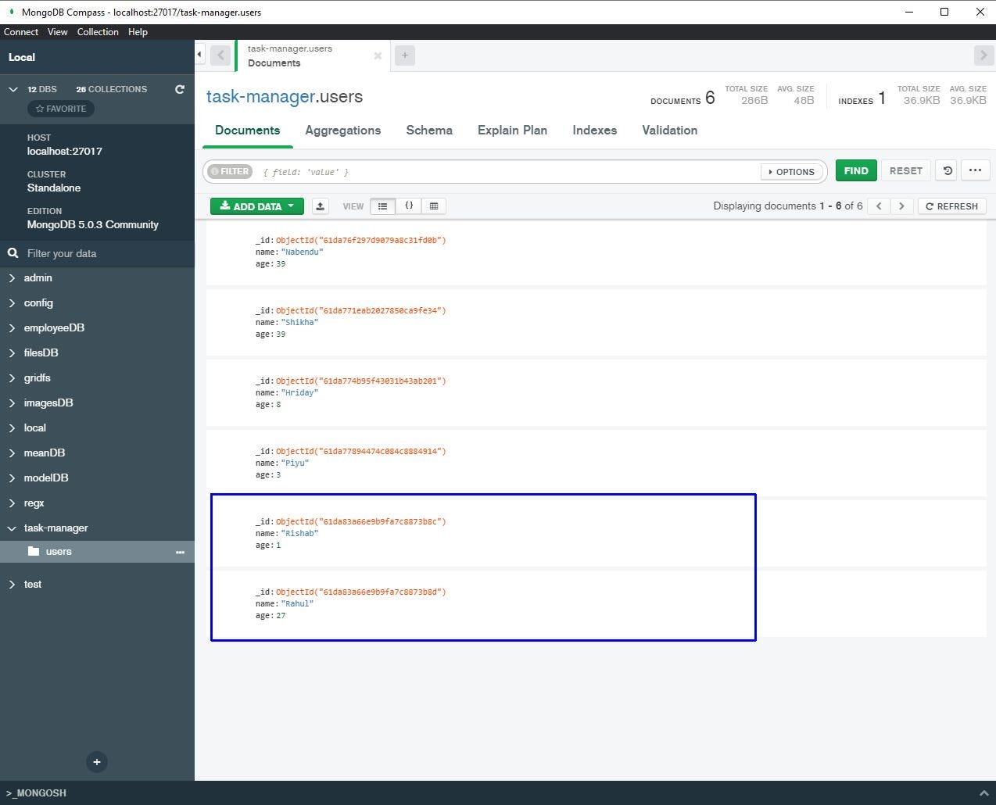Open the View menu
Viewport: 996px width, 805px height.
coord(58,32)
